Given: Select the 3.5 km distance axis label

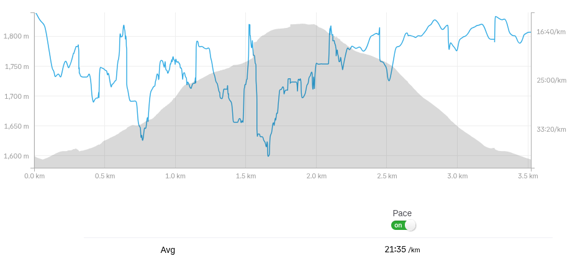Looking at the screenshot, I should [x=528, y=176].
